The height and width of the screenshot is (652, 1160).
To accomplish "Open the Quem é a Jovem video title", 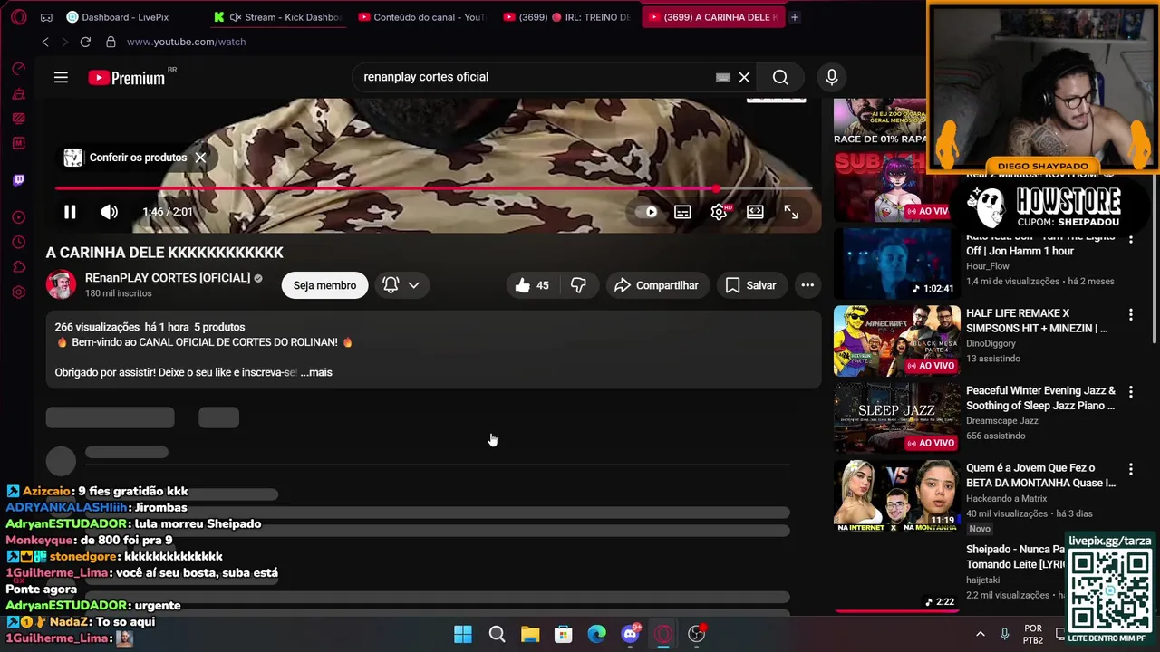I will pos(1040,475).
